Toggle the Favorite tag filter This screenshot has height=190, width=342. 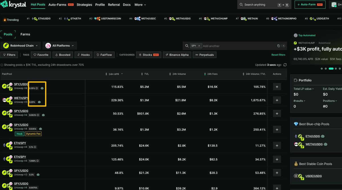pyautogui.click(x=41, y=55)
